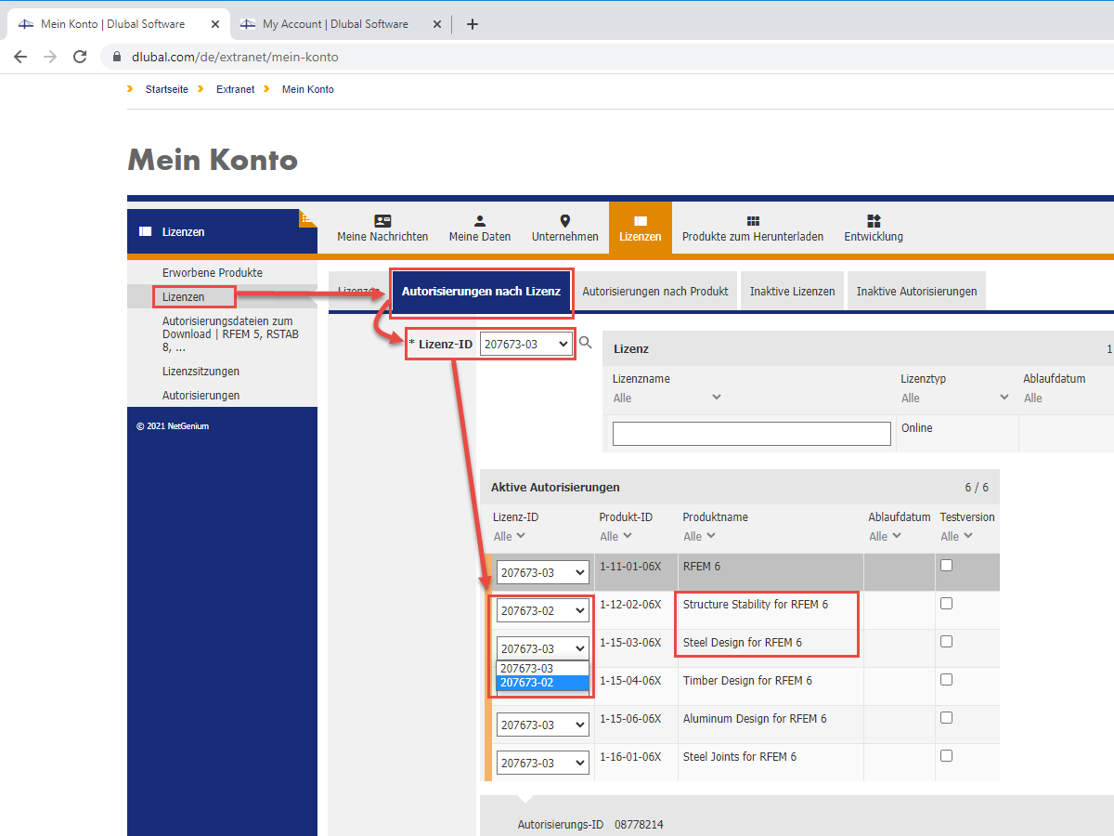1114x836 pixels.
Task: Click the search magnifier next to Lizenz-ID
Action: click(586, 343)
